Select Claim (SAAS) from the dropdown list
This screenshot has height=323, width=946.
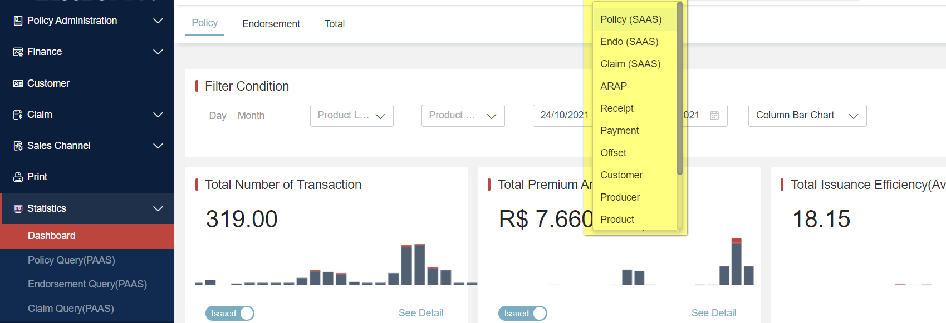click(630, 64)
